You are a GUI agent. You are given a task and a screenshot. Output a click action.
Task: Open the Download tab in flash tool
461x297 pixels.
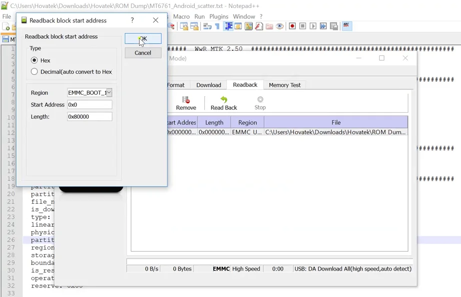209,85
